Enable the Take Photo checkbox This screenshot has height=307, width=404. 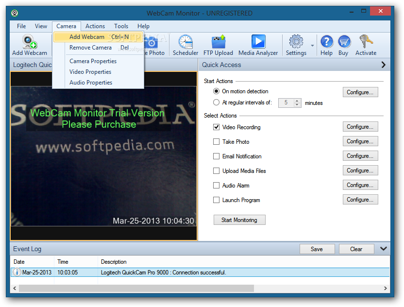216,142
